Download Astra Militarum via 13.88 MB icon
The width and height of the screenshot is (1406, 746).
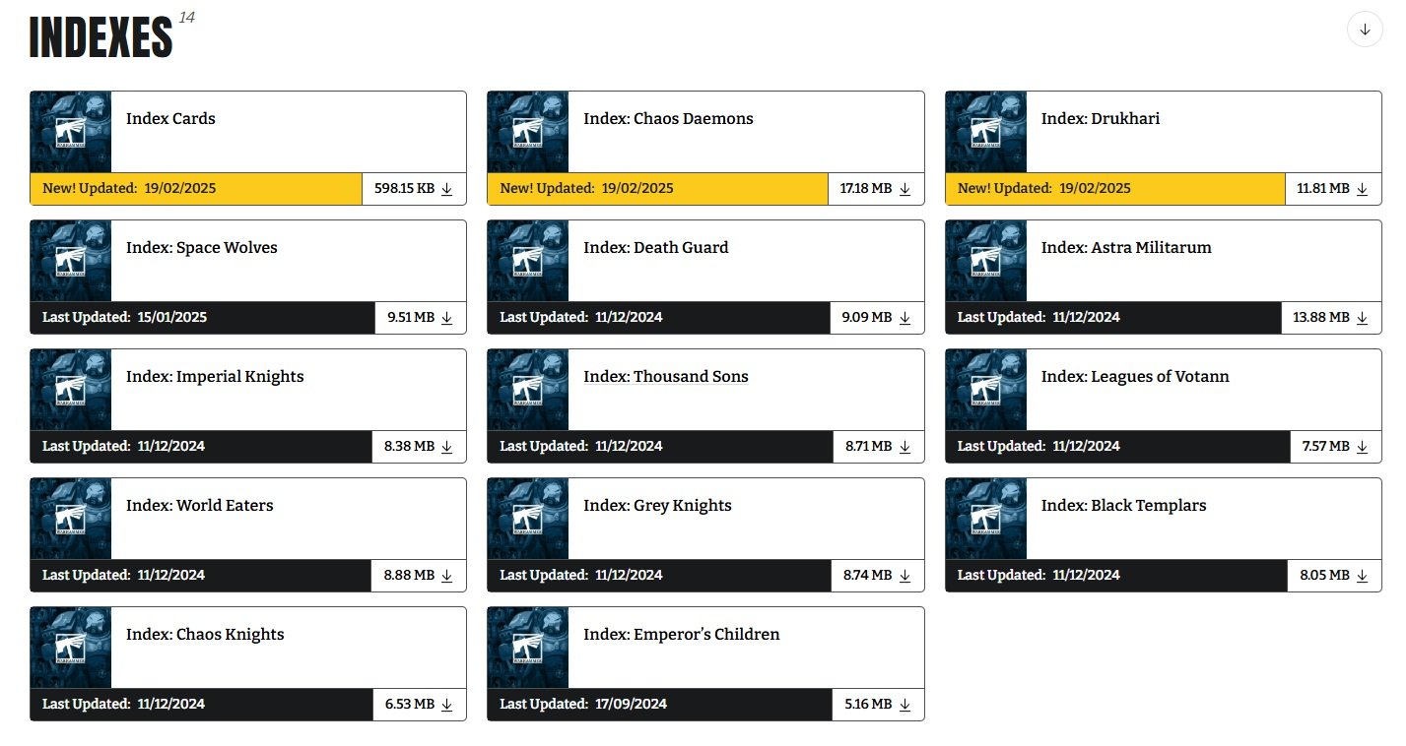point(1363,318)
